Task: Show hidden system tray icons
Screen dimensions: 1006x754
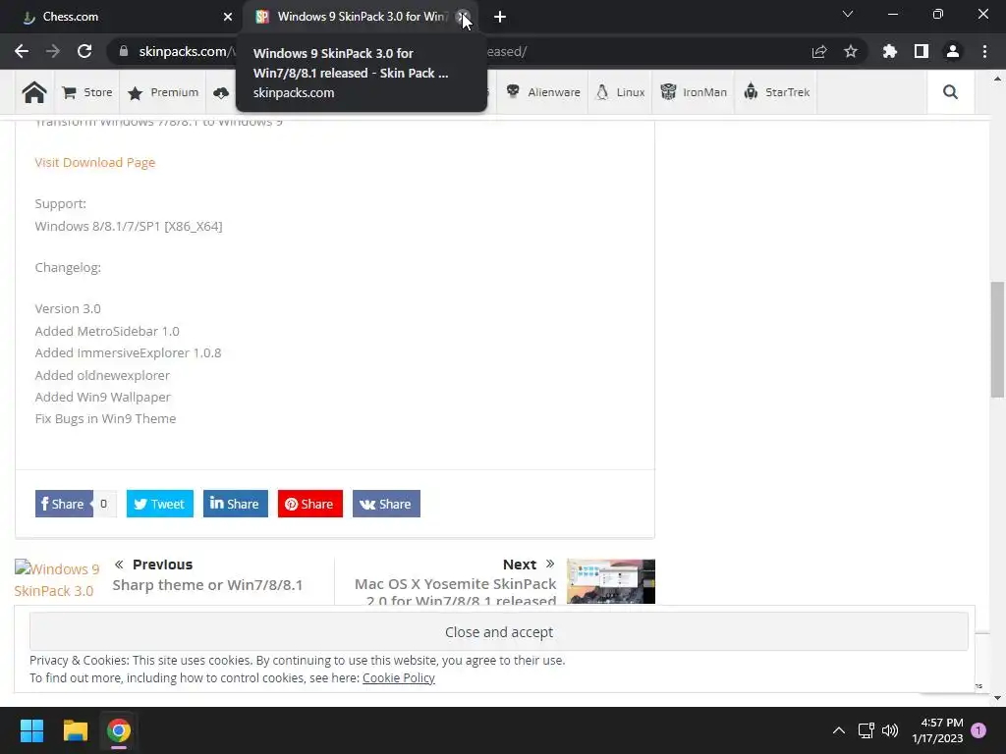Action: [x=839, y=730]
